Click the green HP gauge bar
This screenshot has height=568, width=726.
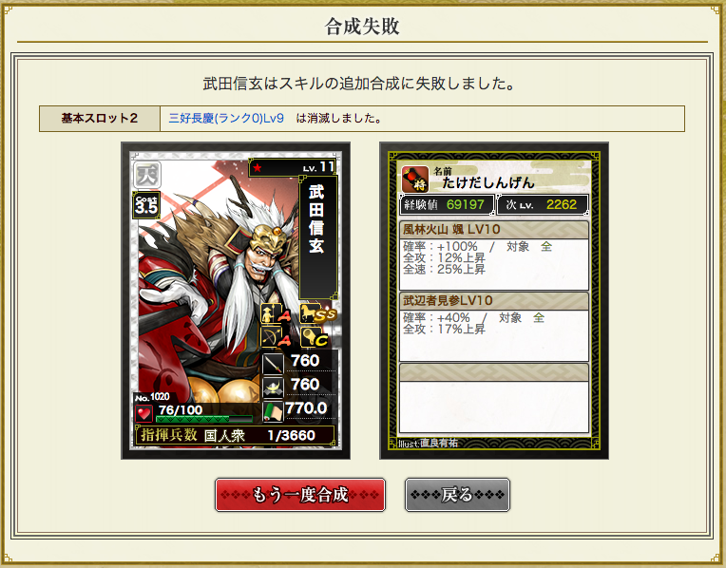[x=204, y=419]
